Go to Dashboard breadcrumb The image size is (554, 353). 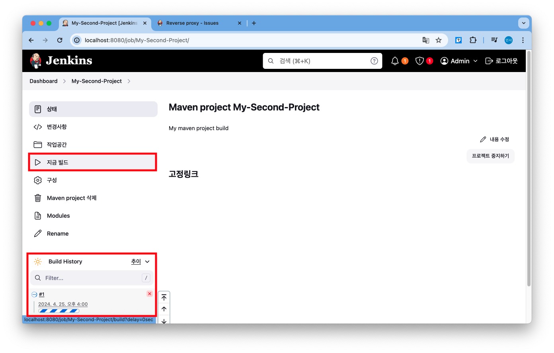pos(43,81)
